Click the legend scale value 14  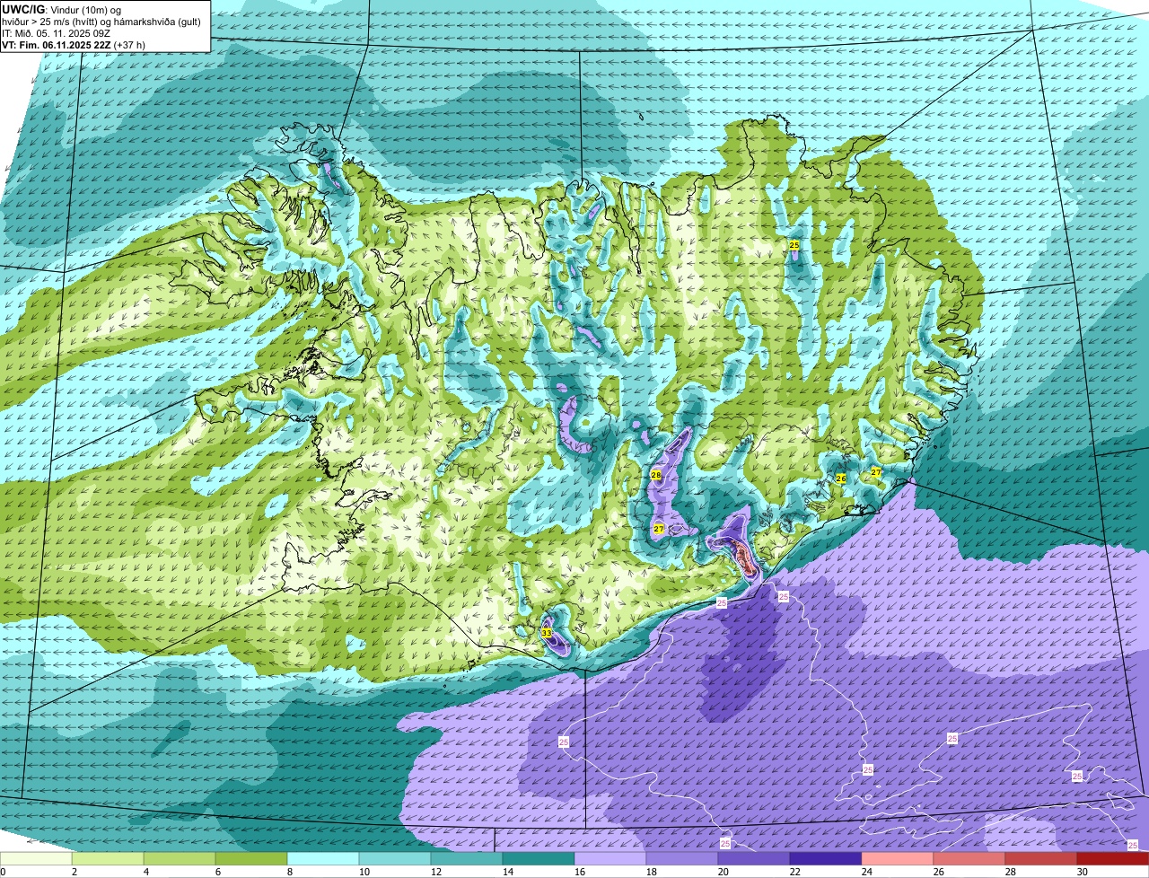point(506,872)
